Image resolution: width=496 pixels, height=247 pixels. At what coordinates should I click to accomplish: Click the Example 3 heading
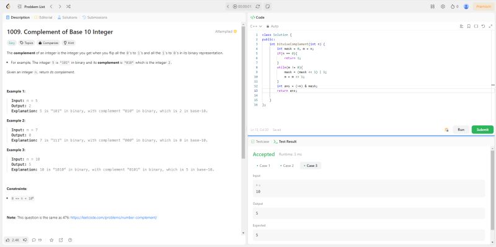click(x=16, y=150)
